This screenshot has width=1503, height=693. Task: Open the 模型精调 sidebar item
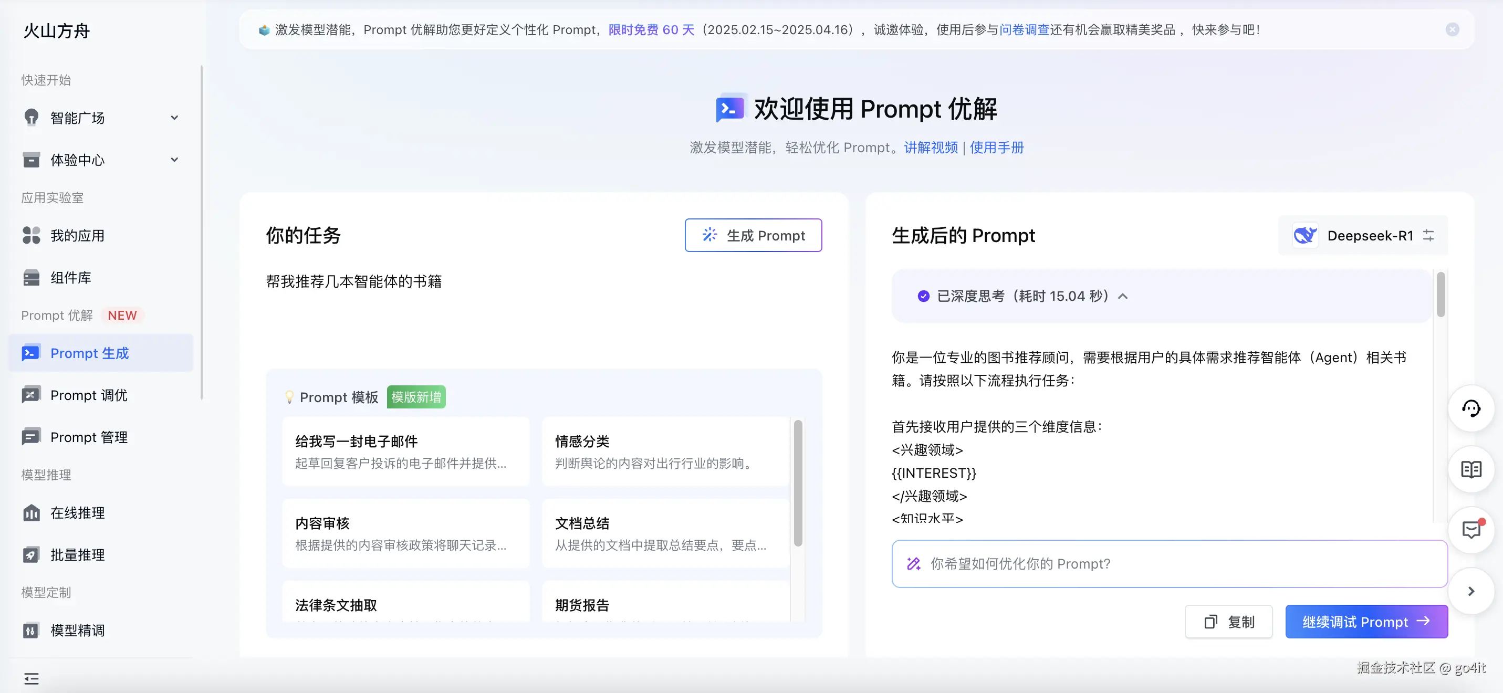pos(78,630)
